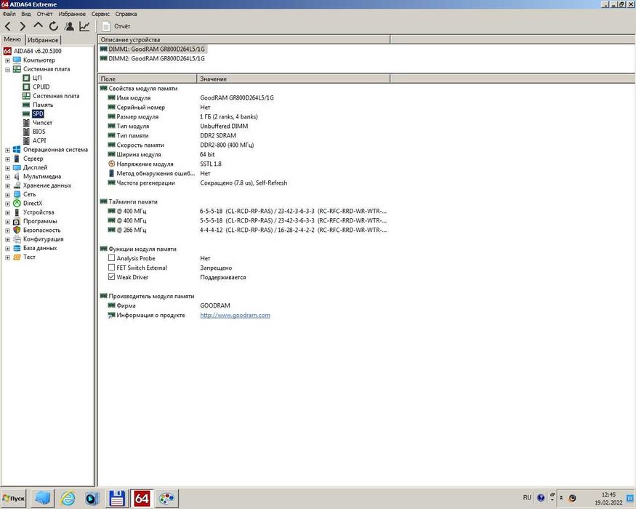Select the SPD tree item
The height and width of the screenshot is (509, 636).
pos(38,113)
